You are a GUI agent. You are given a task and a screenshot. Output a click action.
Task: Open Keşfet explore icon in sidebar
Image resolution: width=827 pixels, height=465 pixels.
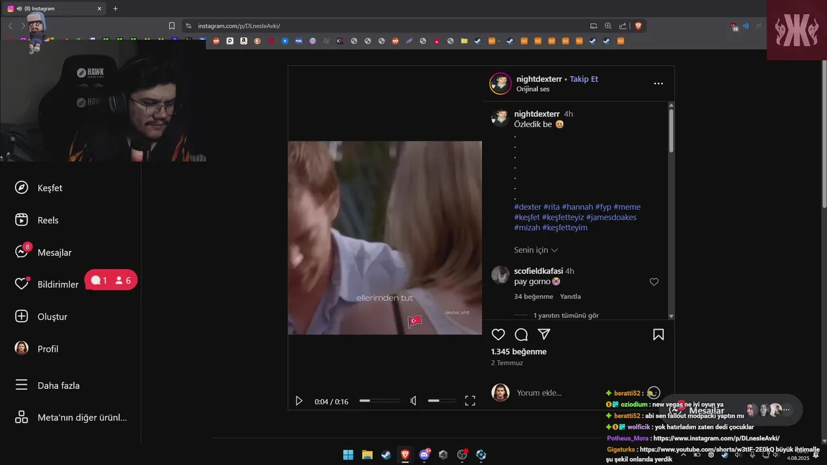21,187
